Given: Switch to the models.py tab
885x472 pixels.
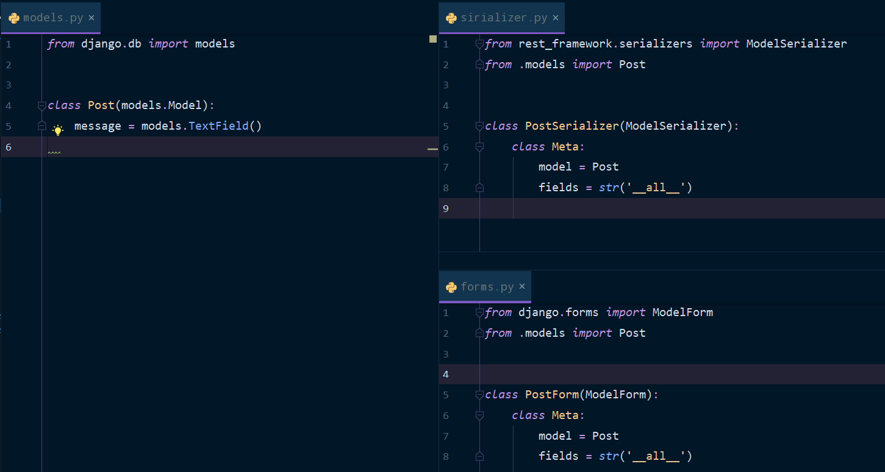Looking at the screenshot, I should [x=51, y=18].
